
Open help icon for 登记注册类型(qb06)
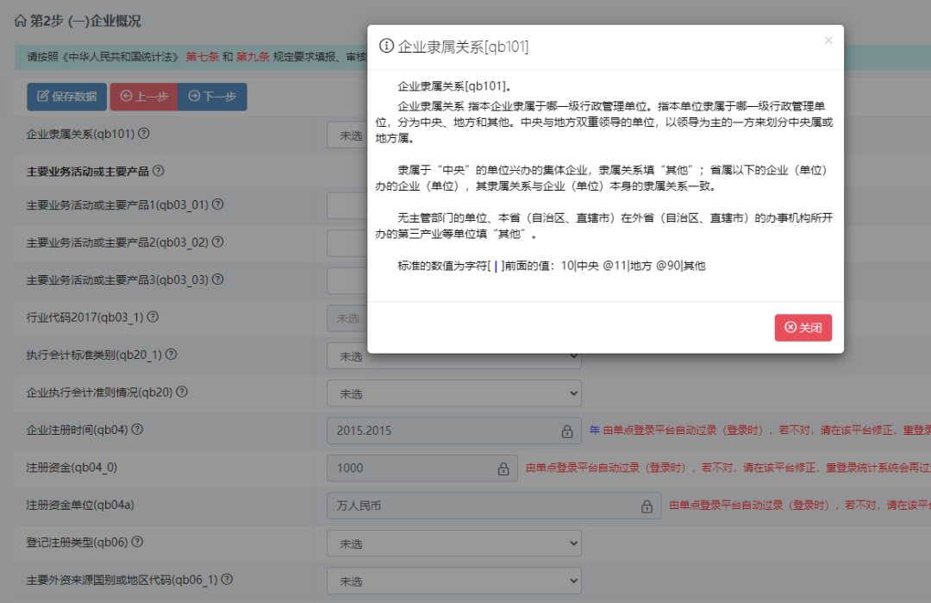point(137,541)
